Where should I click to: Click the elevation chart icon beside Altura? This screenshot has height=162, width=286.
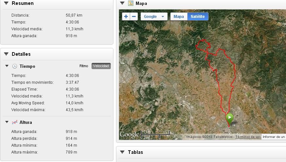[x=15, y=123]
